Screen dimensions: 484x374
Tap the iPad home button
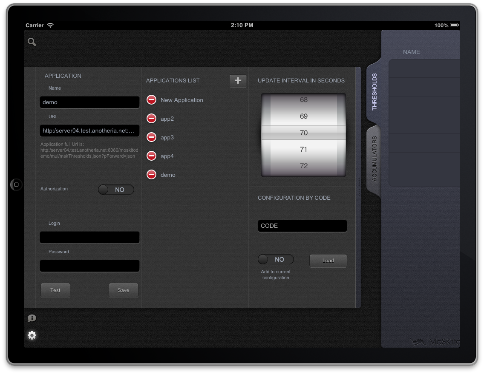point(16,185)
